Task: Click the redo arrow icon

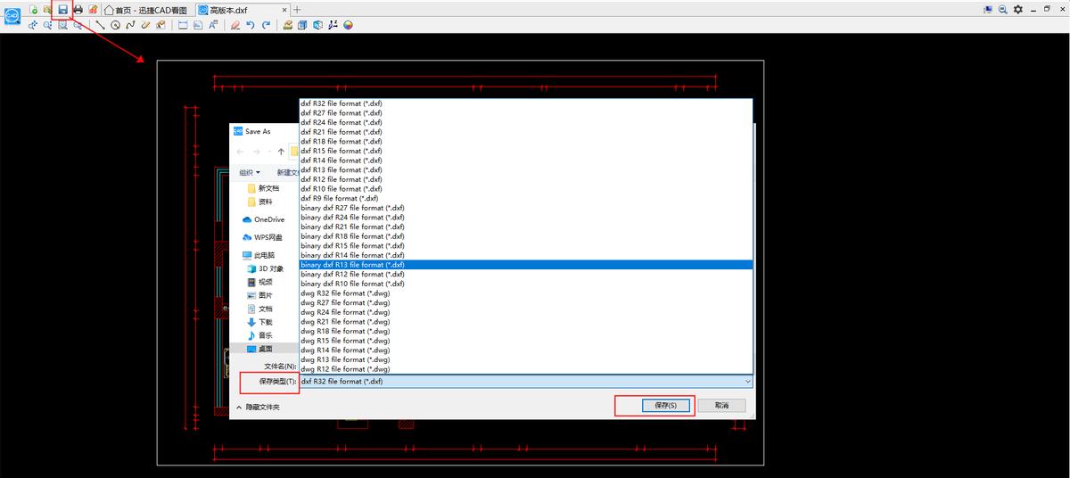Action: coord(266,25)
